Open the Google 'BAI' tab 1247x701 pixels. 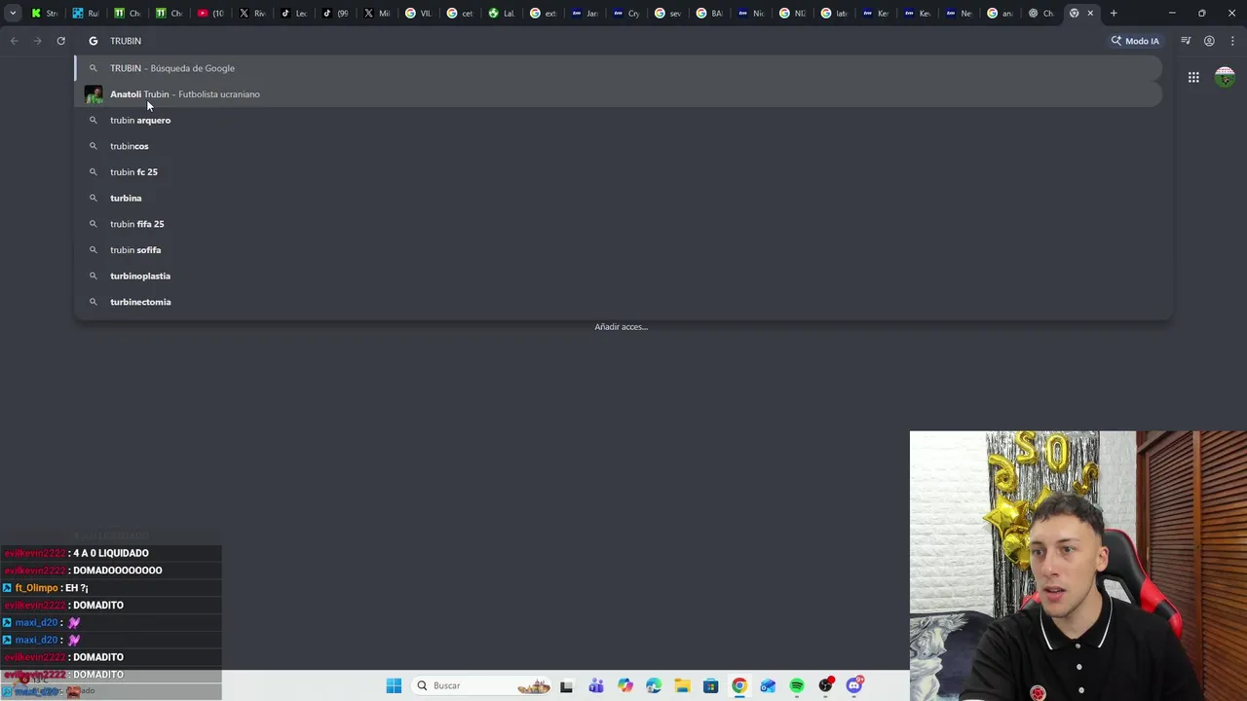coord(709,13)
